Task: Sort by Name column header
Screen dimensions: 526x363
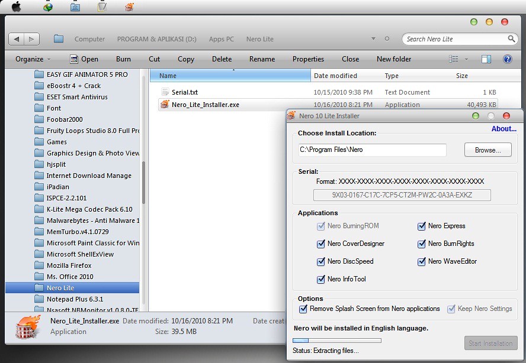Action: coord(230,76)
